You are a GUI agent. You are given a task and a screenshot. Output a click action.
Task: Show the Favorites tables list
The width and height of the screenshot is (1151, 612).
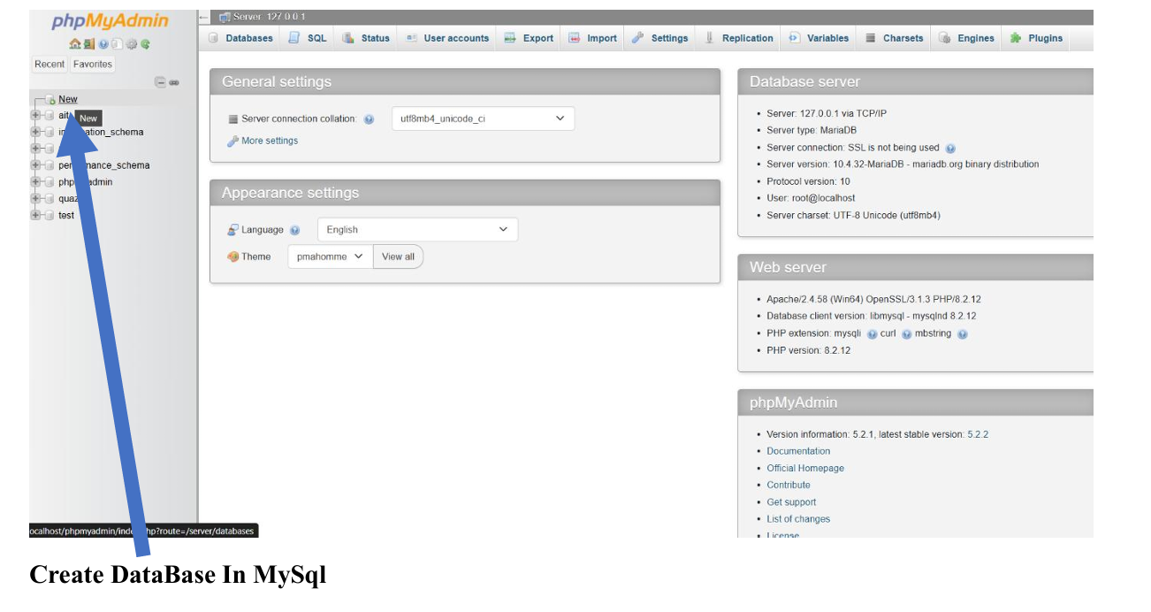(x=93, y=64)
